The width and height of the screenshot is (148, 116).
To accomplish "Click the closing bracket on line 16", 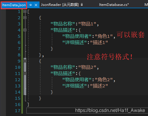I will coord(28,104).
